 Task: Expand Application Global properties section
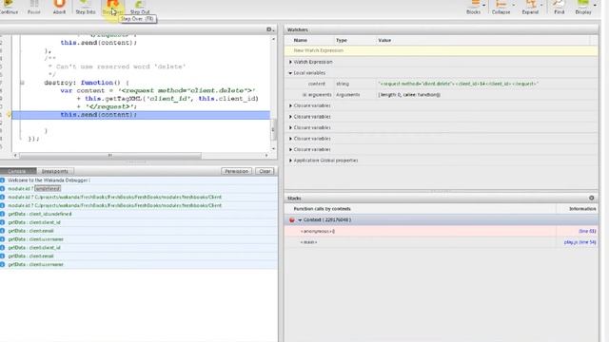click(290, 161)
